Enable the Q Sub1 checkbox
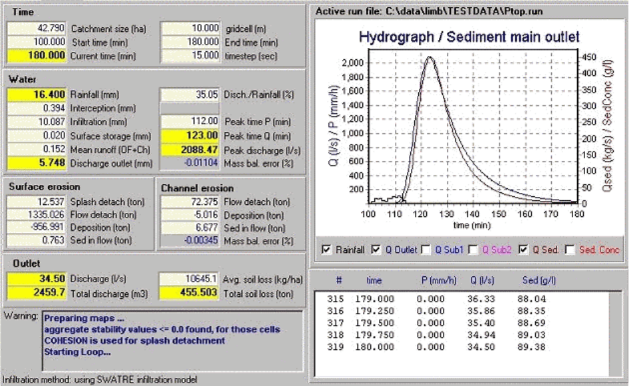The image size is (629, 386). (x=426, y=250)
